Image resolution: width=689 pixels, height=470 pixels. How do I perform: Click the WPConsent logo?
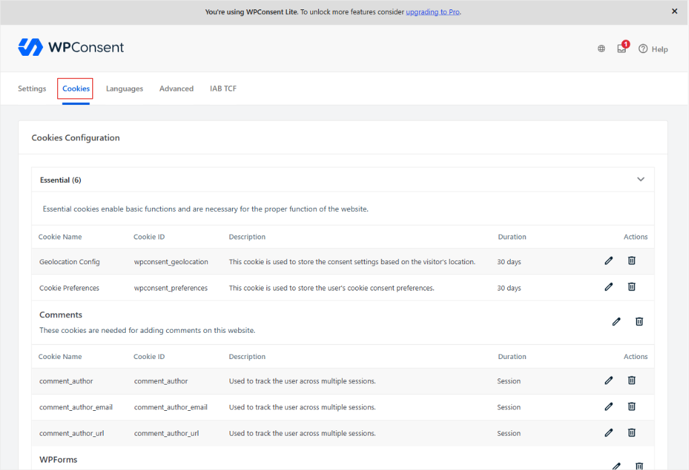tap(71, 47)
